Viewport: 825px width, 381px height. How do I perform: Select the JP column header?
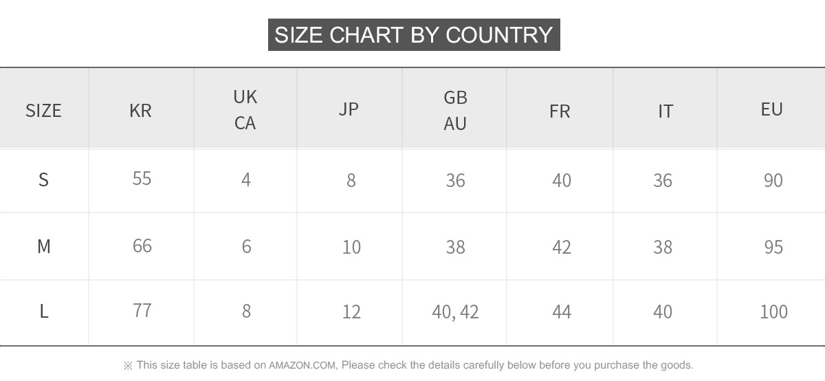[349, 109]
